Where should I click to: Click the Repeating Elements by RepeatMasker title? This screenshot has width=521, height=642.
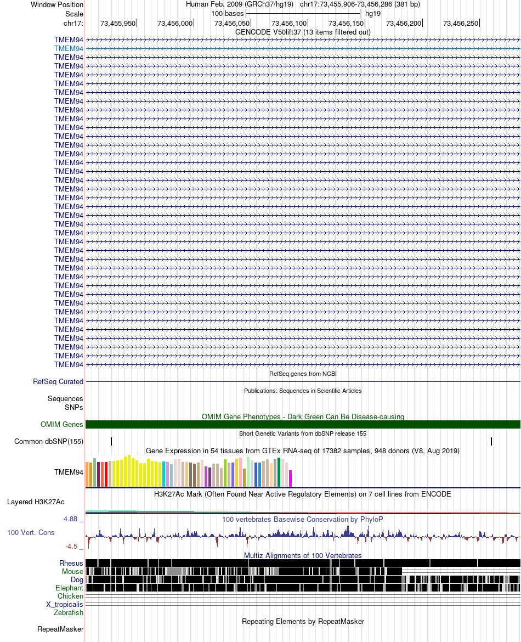[x=303, y=622]
